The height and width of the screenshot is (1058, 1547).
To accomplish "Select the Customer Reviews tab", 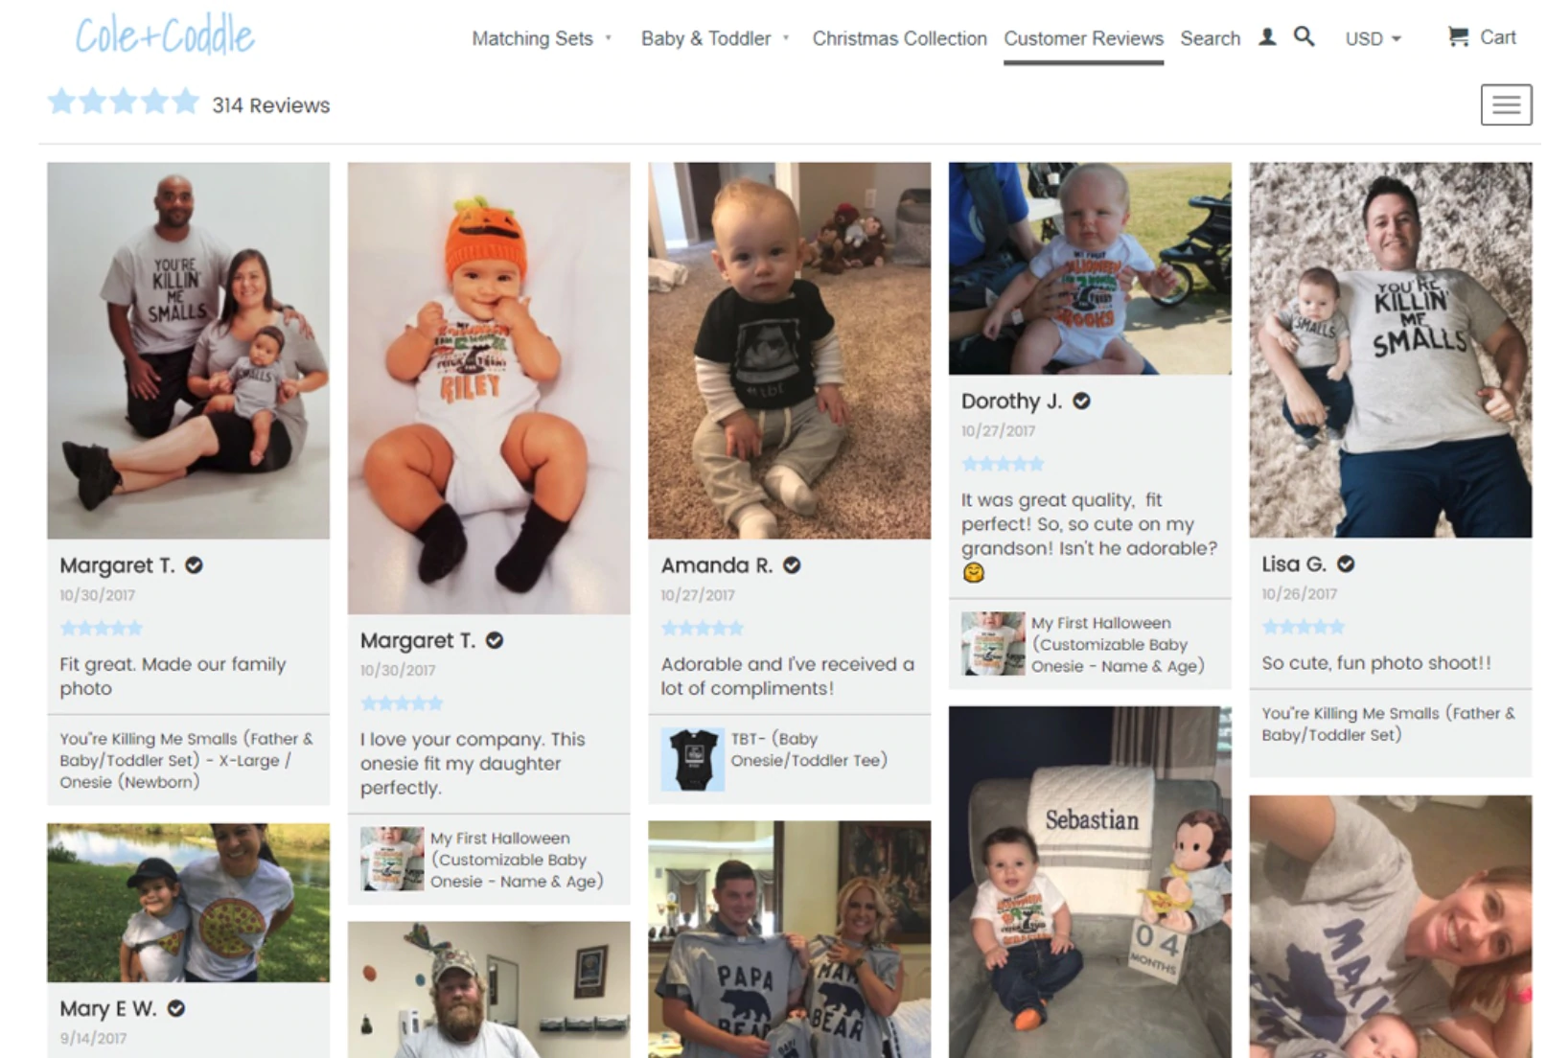I will [x=1083, y=38].
